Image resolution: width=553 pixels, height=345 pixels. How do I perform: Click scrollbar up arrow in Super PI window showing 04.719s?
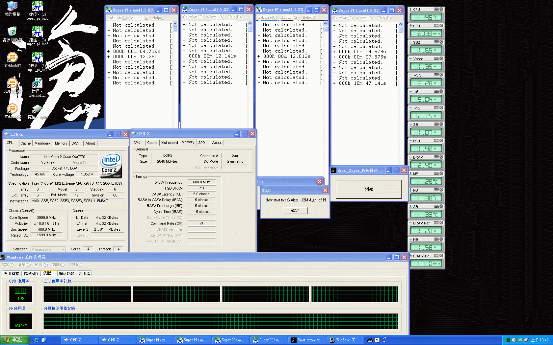(175, 24)
